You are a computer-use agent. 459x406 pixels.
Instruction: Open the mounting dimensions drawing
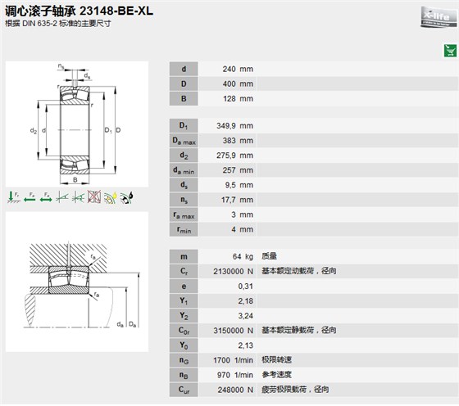tap(77, 282)
